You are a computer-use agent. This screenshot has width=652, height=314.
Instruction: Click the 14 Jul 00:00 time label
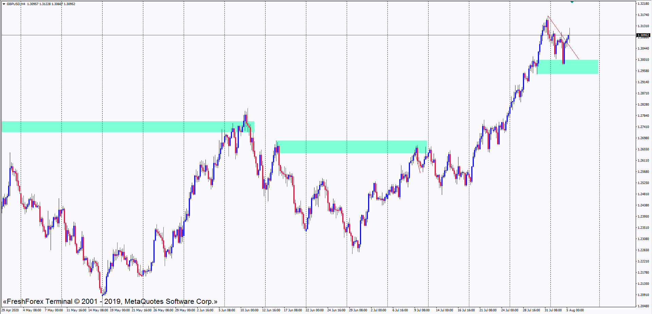444,310
